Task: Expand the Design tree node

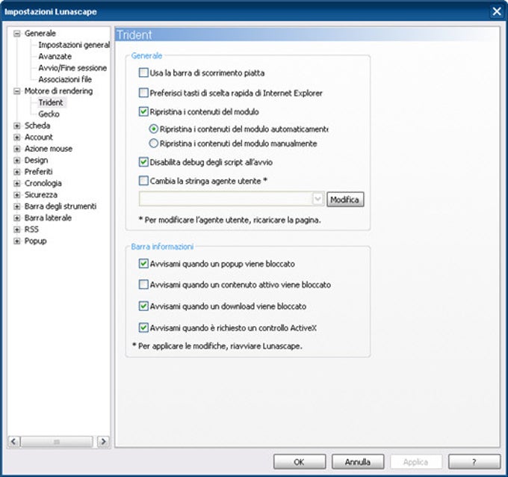Action: (x=17, y=161)
